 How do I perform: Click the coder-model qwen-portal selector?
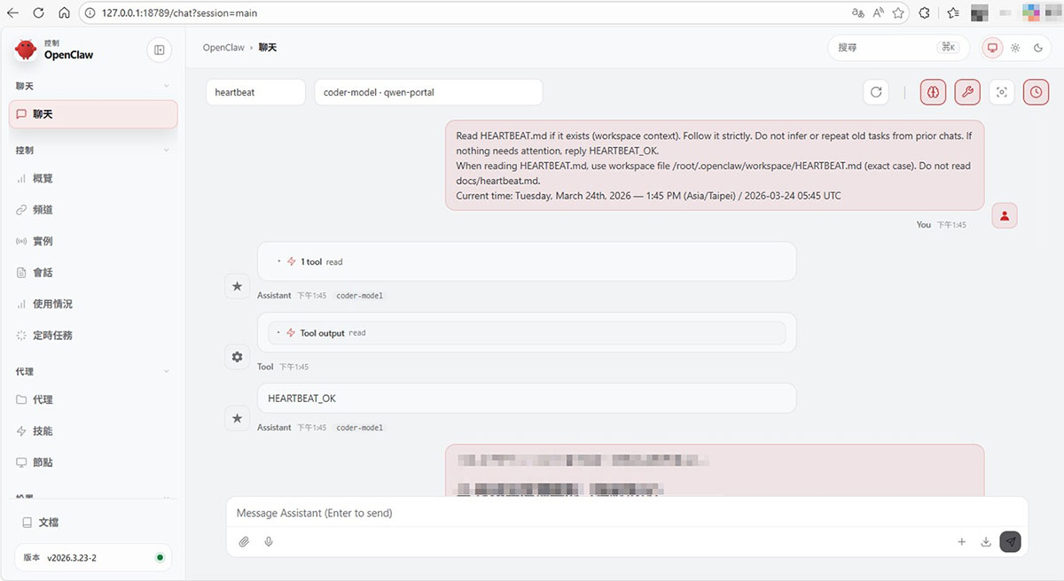coord(428,91)
